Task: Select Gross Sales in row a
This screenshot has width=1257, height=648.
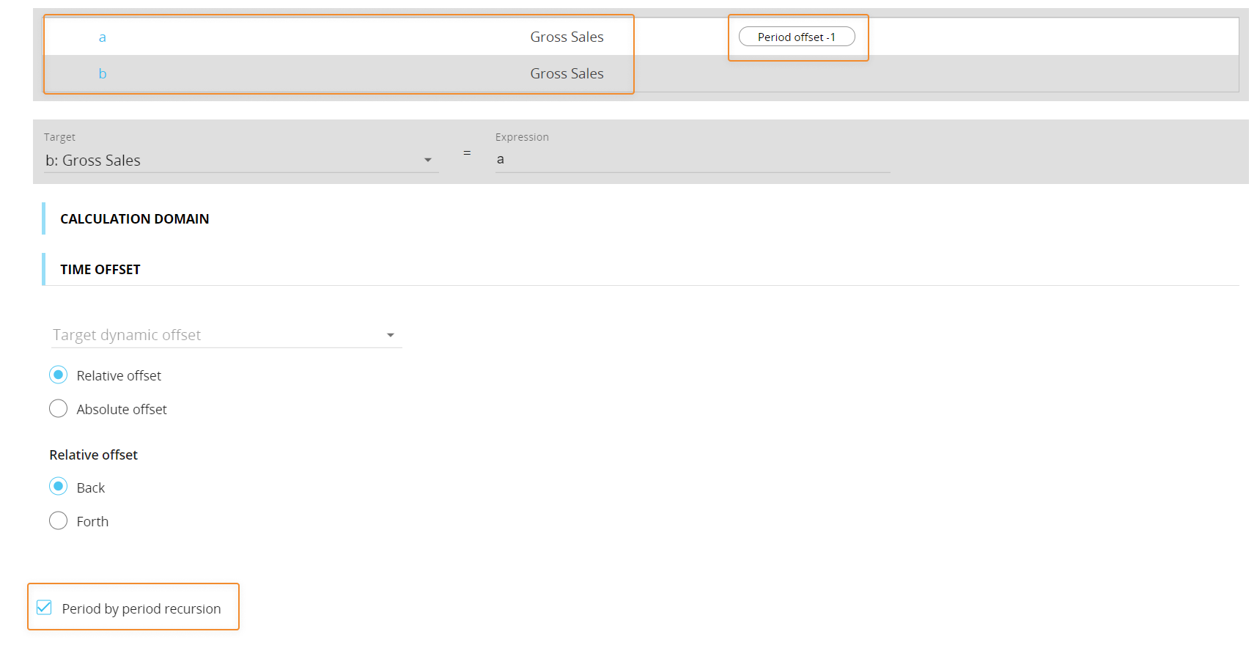Action: 567,37
